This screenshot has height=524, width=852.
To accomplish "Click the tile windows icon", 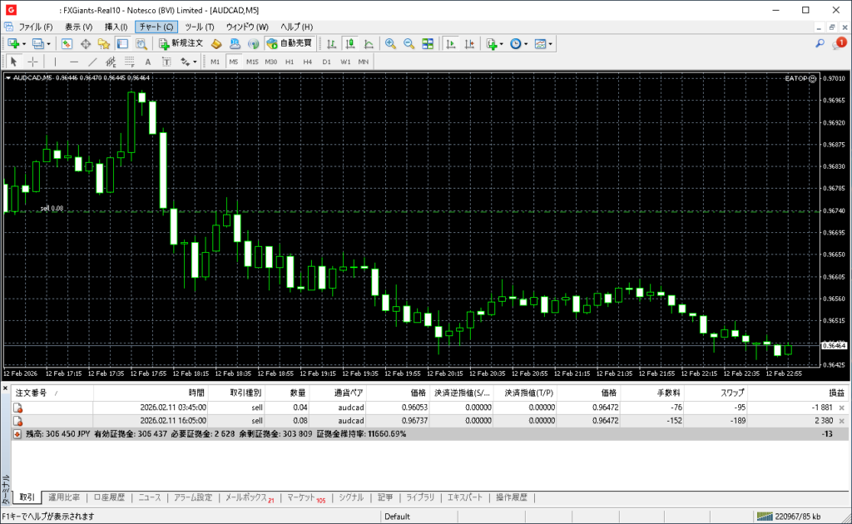I will pos(428,43).
